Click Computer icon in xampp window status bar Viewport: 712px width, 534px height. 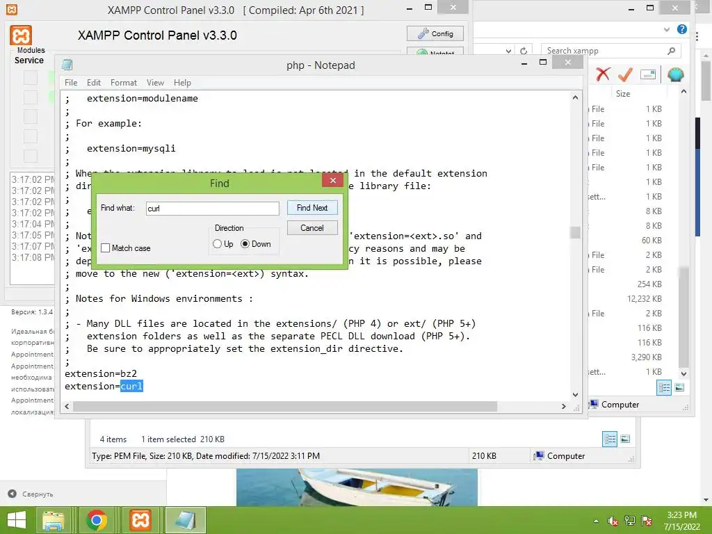tap(594, 404)
